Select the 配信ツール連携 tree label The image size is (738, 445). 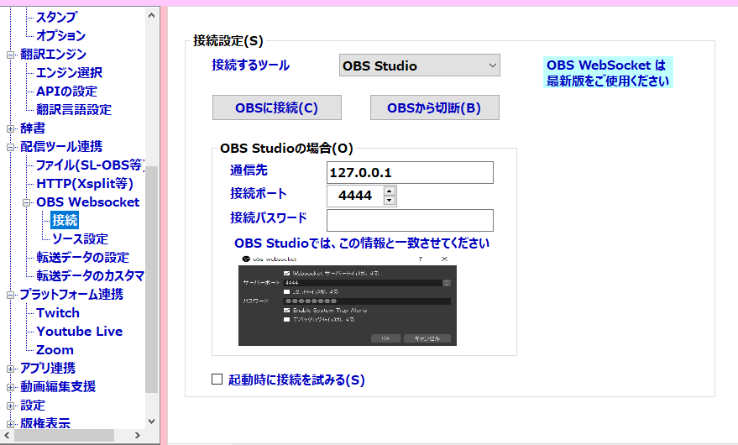pos(61,146)
